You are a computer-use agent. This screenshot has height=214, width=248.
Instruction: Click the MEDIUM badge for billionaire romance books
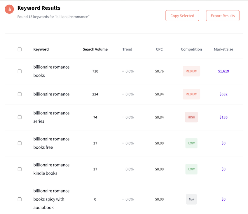tap(191, 71)
